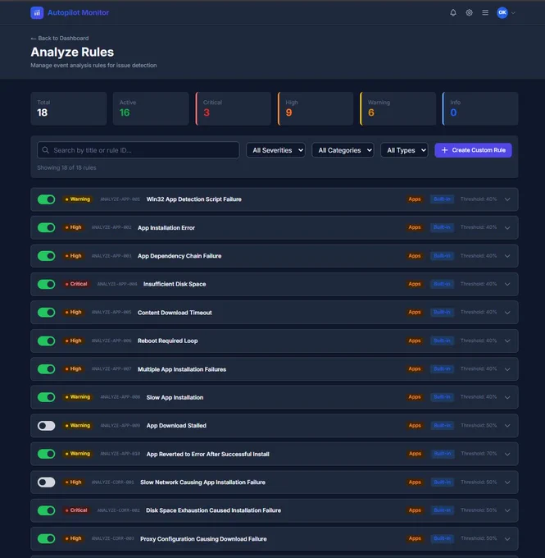Toggle off Win32 App Detection Script Failure
The height and width of the screenshot is (558, 545).
pos(46,199)
